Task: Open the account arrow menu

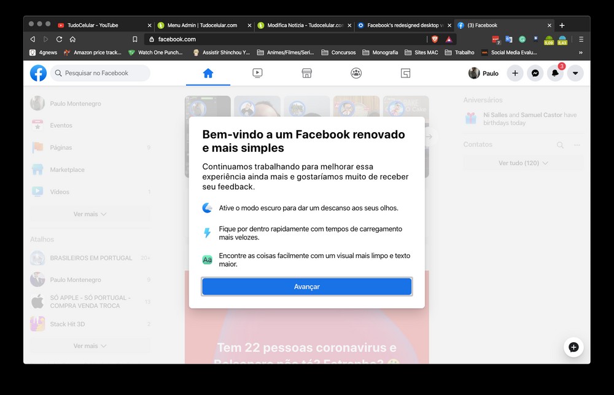Action: (x=575, y=73)
